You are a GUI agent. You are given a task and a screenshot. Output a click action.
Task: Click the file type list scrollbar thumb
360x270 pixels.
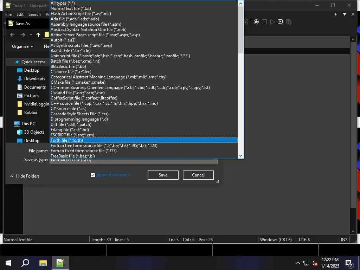240,30
